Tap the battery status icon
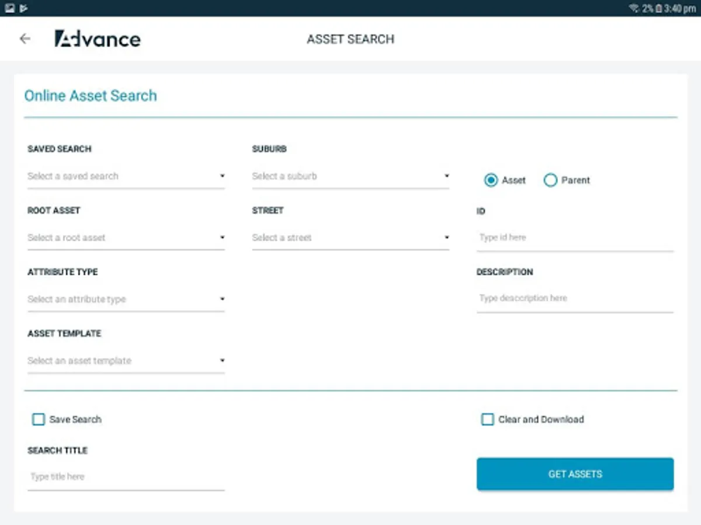The height and width of the screenshot is (525, 701). point(659,8)
